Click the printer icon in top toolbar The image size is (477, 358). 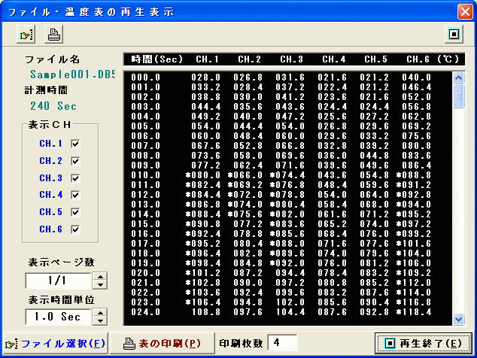[x=54, y=34]
